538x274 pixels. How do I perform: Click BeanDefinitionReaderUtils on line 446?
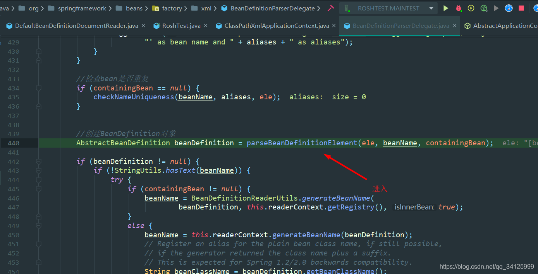(244, 198)
